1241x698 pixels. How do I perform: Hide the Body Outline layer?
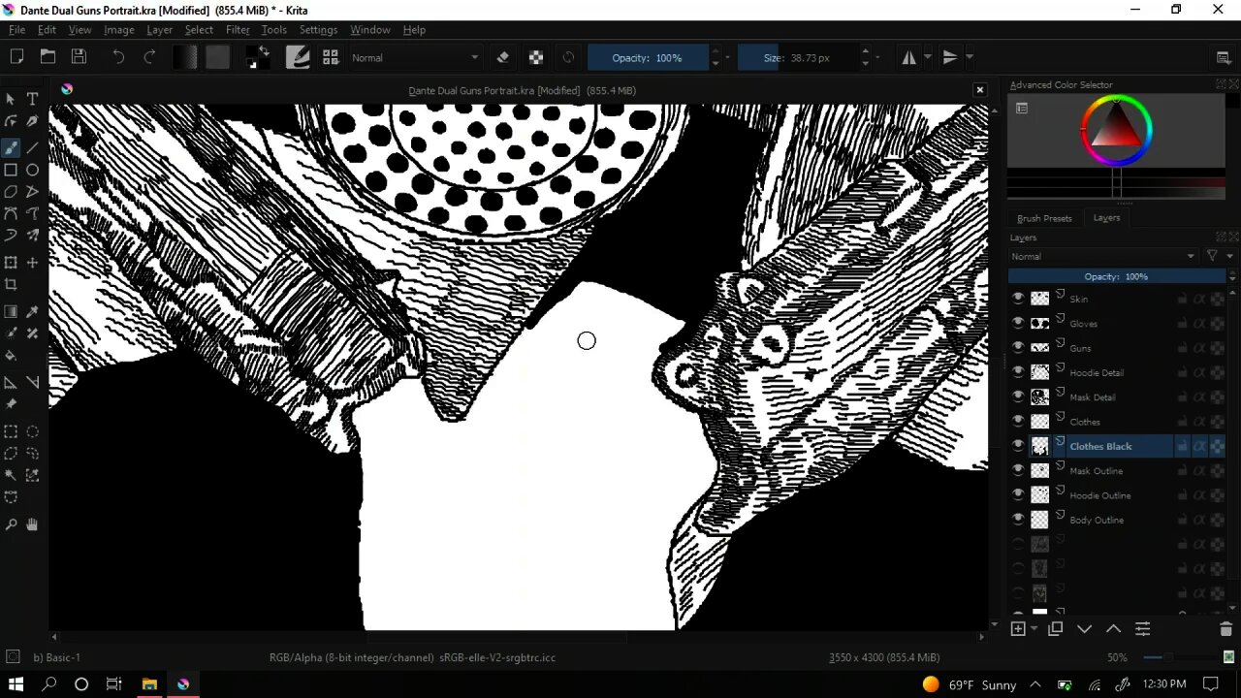click(1018, 520)
